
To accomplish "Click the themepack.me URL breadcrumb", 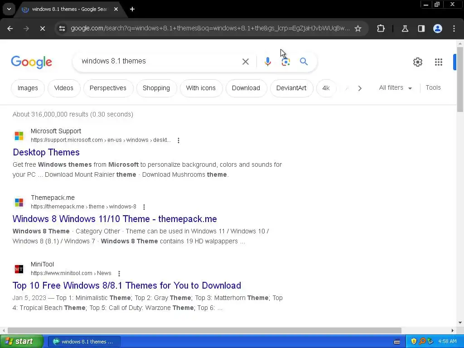I will pos(83,207).
